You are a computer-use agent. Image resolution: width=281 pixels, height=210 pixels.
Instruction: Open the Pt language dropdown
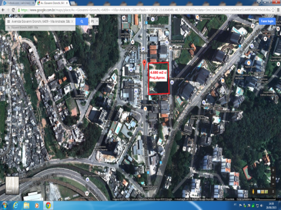tap(94, 21)
